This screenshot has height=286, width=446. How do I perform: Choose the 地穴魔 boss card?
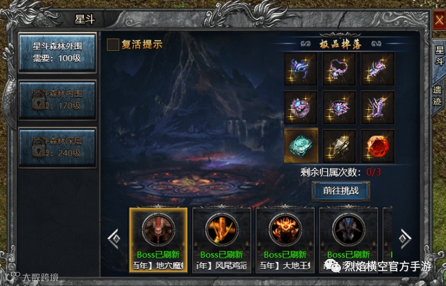point(159,240)
